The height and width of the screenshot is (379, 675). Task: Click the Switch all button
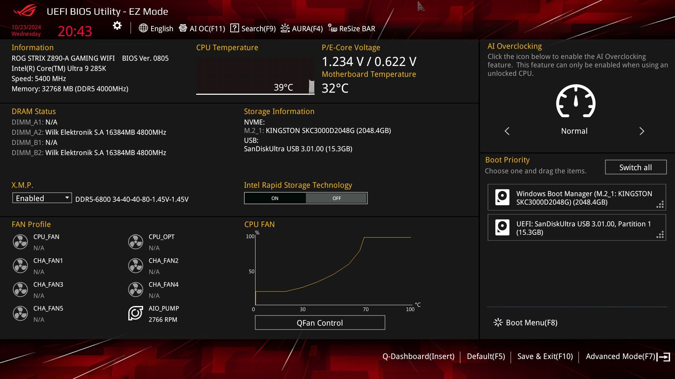(x=636, y=167)
